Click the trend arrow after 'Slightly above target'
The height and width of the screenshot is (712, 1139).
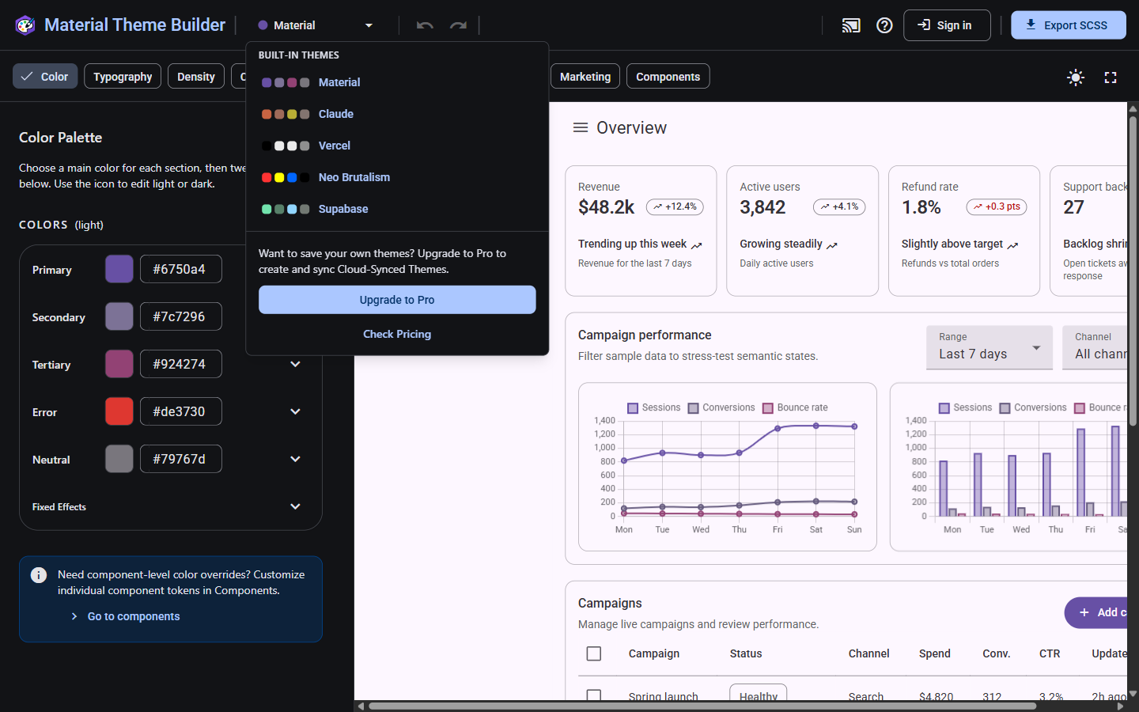coord(1013,245)
